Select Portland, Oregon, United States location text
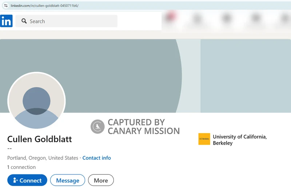The height and width of the screenshot is (193, 291). (43, 158)
